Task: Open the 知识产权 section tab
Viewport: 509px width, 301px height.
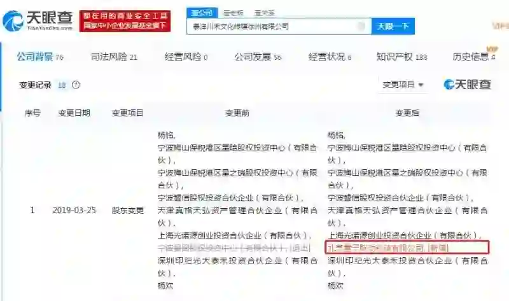Action: pyautogui.click(x=401, y=57)
